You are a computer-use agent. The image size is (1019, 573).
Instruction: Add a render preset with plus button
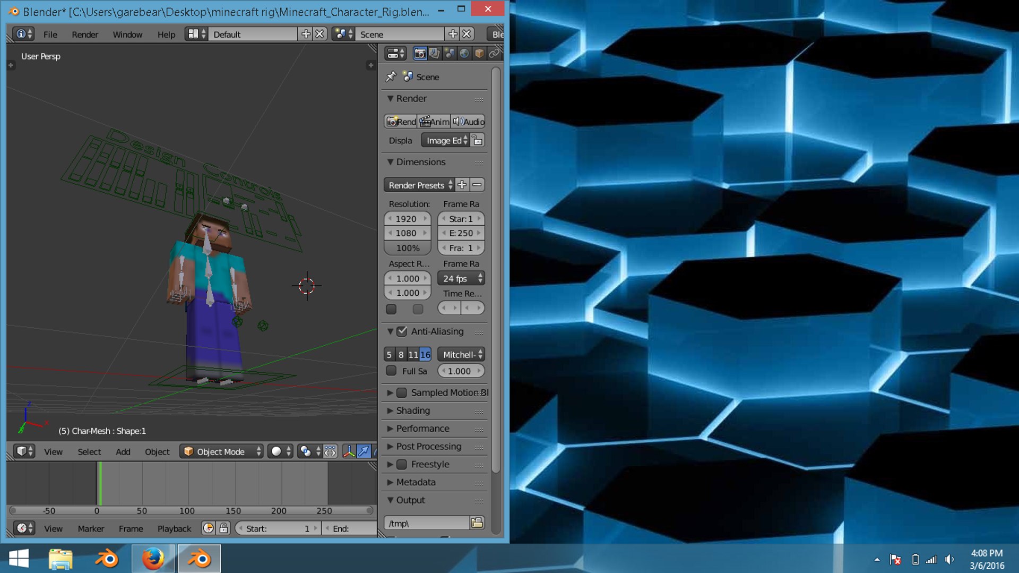click(x=462, y=185)
